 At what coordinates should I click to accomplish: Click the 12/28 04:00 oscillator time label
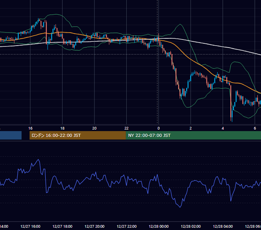point(223,226)
